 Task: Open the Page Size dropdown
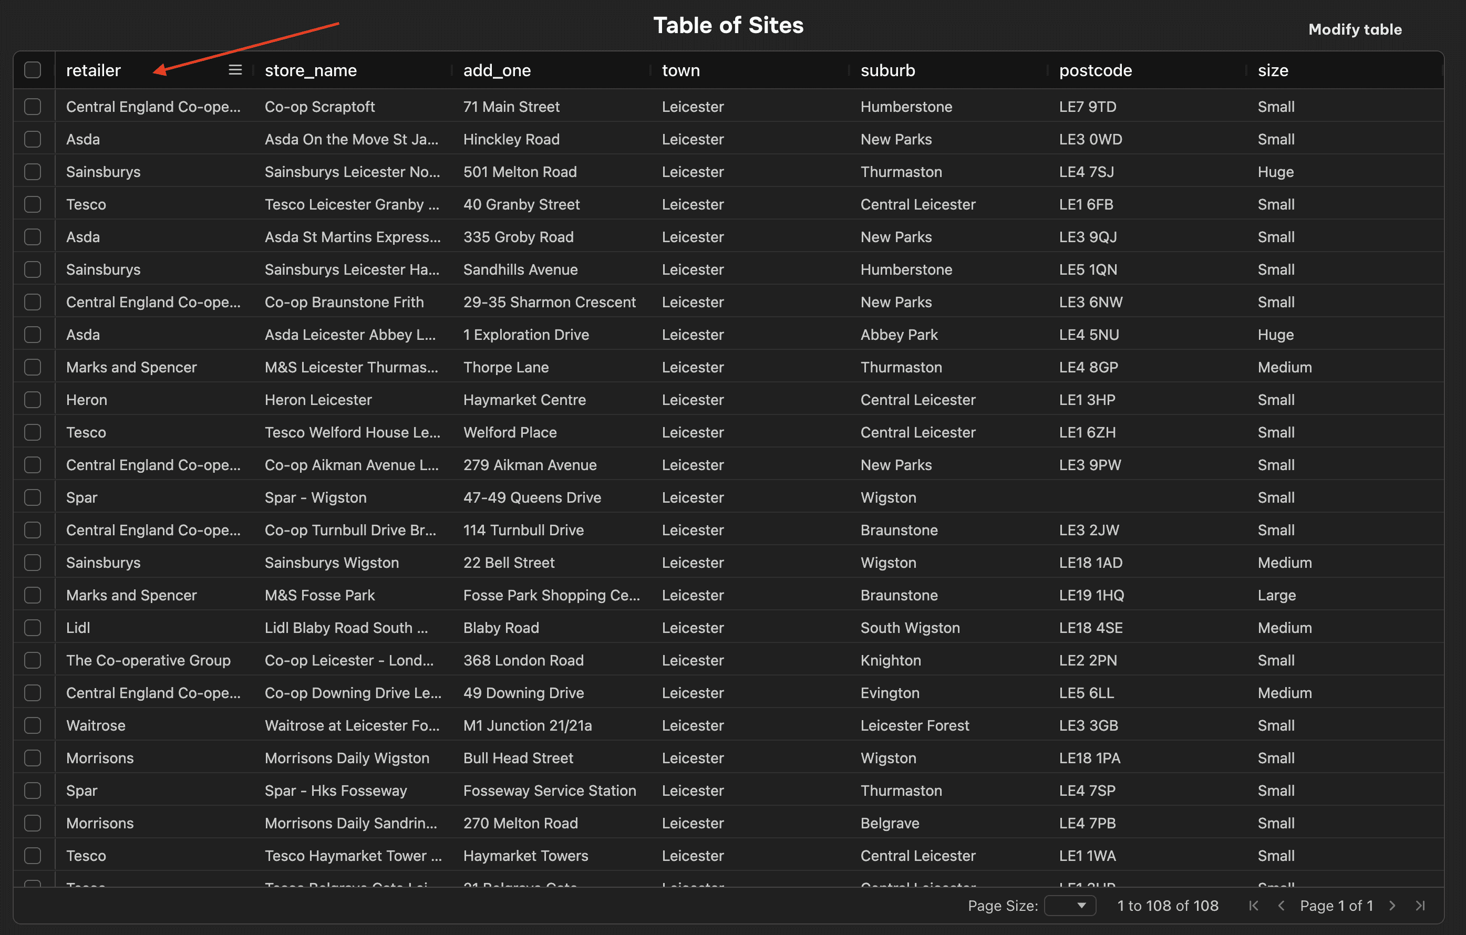pos(1070,905)
